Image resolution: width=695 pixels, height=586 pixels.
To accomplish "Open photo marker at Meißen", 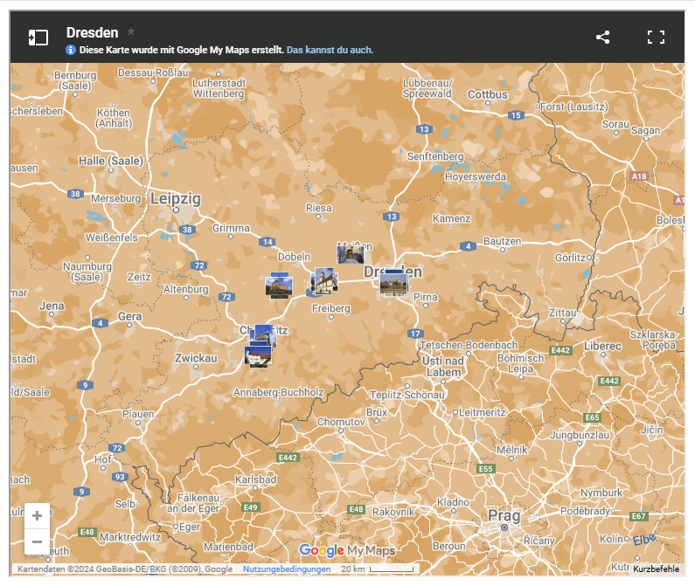I will (x=350, y=254).
